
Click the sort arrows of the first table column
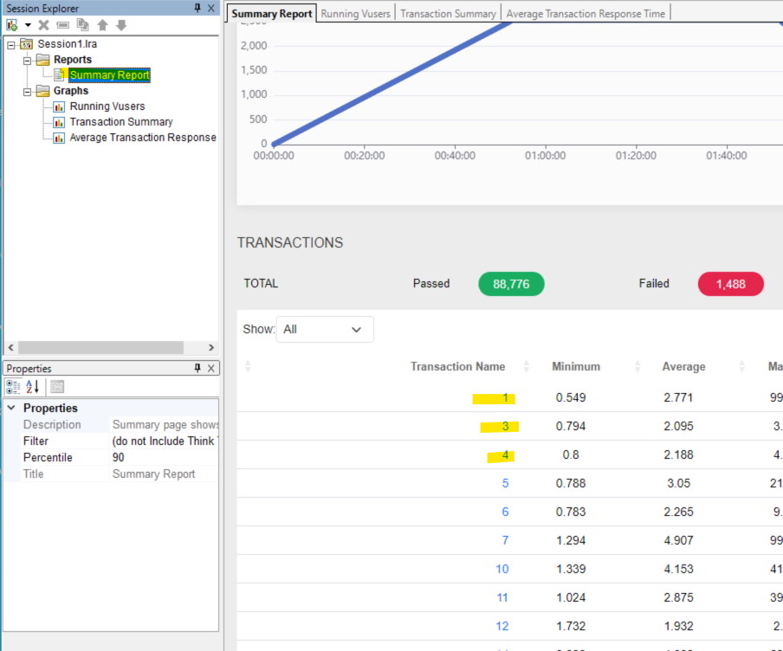pos(249,366)
